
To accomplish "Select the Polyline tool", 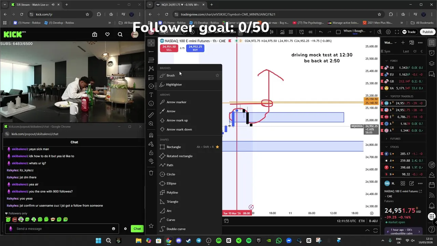I will (x=189, y=192).
